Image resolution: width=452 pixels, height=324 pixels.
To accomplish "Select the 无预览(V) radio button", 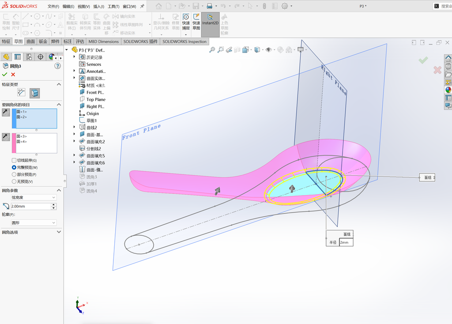I will [x=14, y=181].
